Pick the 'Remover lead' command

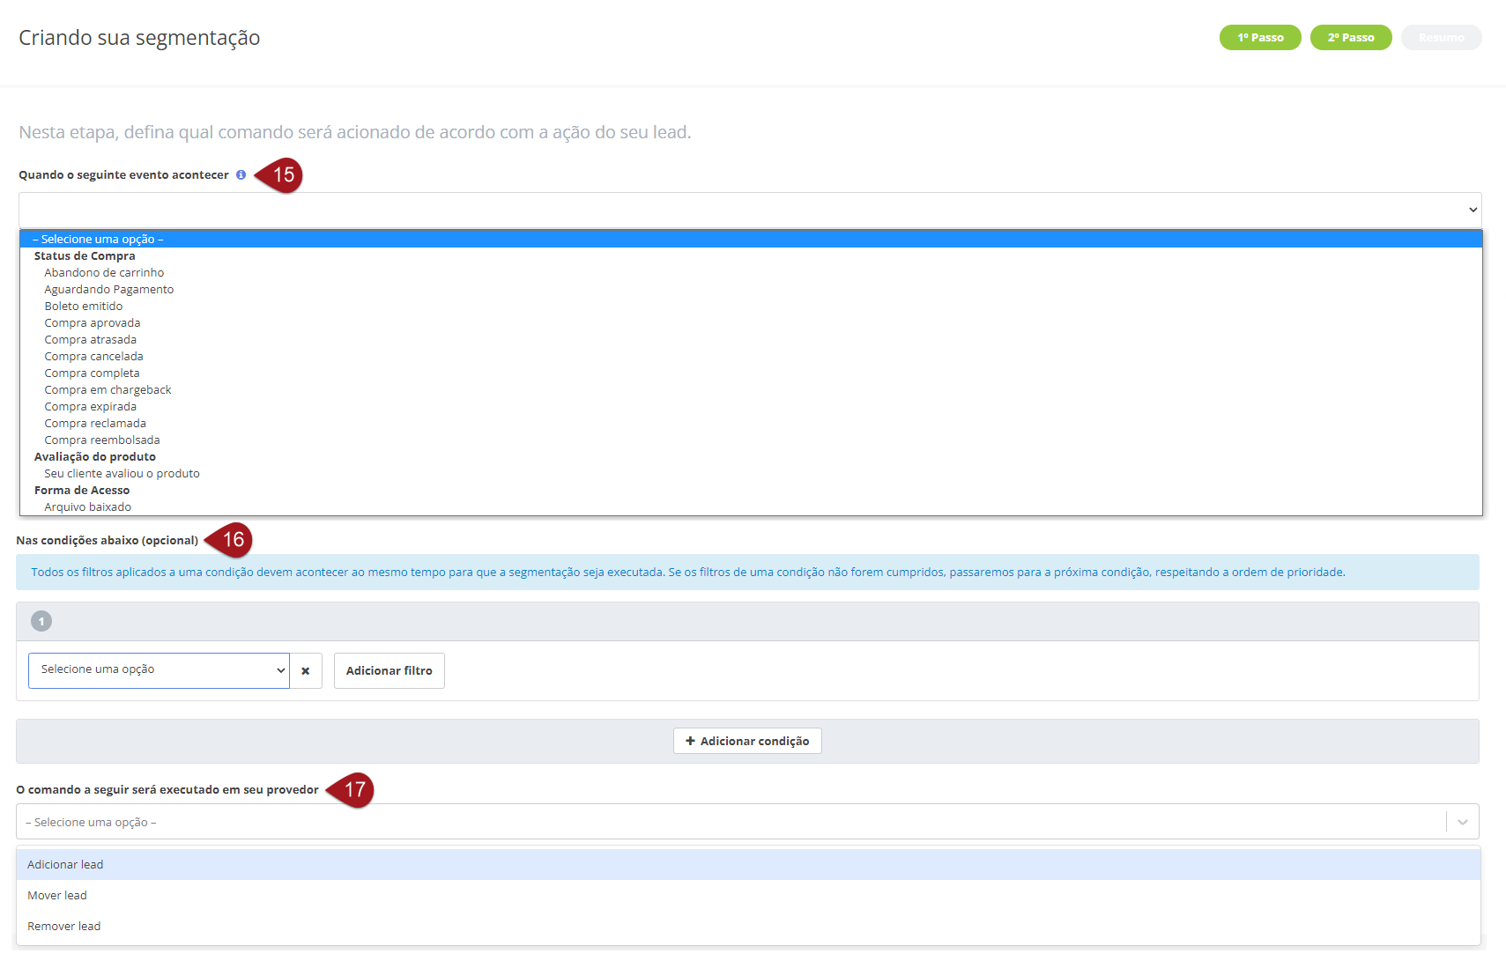click(64, 927)
